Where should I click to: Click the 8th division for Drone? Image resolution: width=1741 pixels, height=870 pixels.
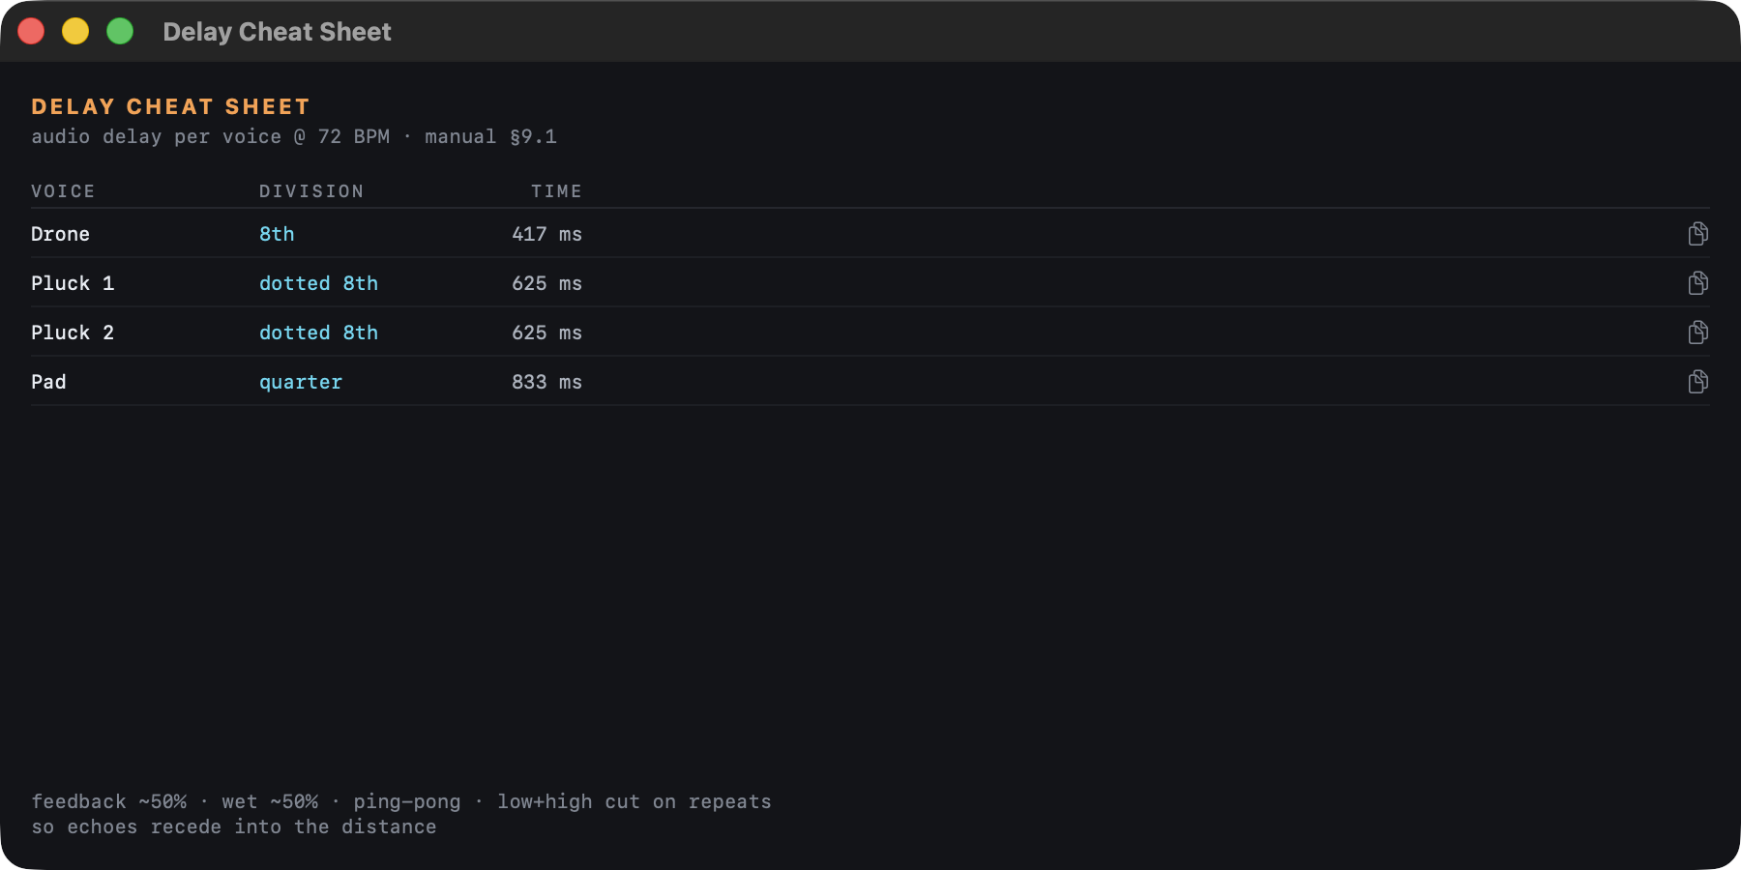[x=277, y=234]
